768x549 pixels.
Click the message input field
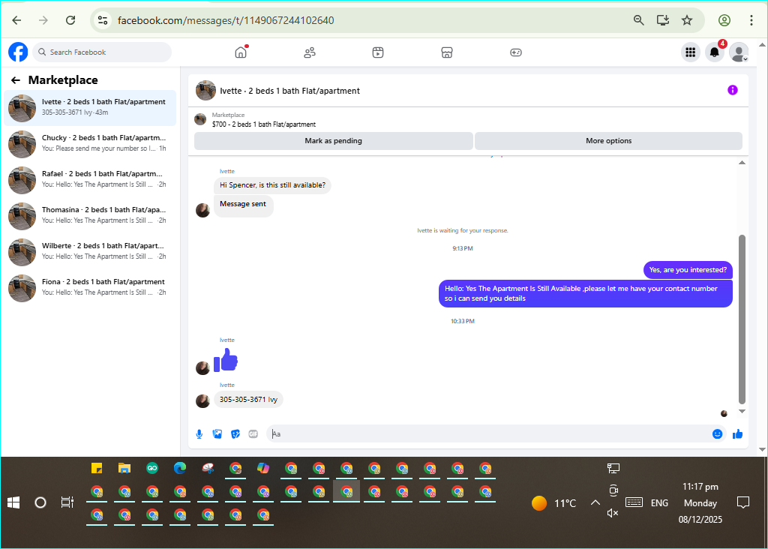tap(487, 434)
